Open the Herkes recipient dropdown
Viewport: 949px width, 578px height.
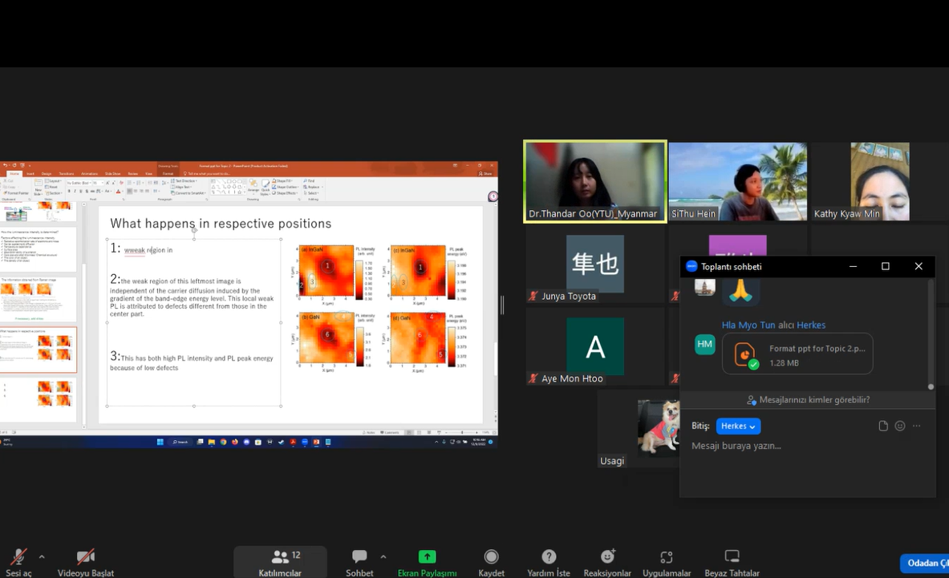pyautogui.click(x=738, y=426)
